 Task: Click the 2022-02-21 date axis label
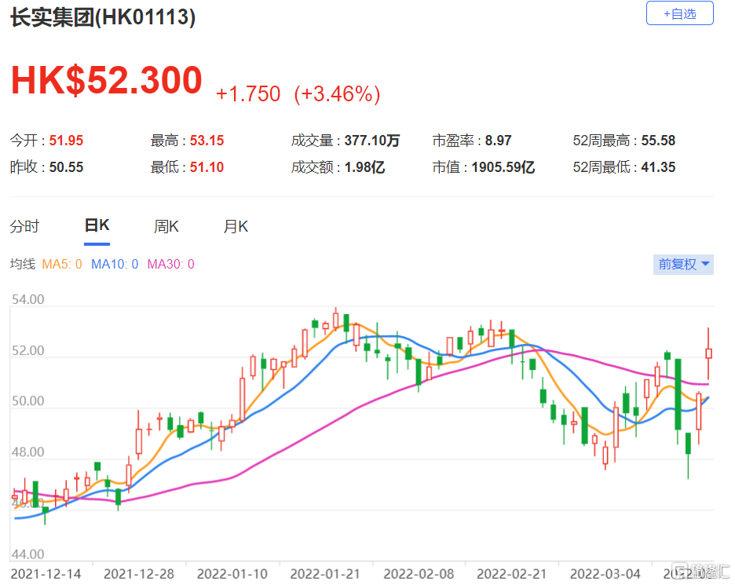512,574
